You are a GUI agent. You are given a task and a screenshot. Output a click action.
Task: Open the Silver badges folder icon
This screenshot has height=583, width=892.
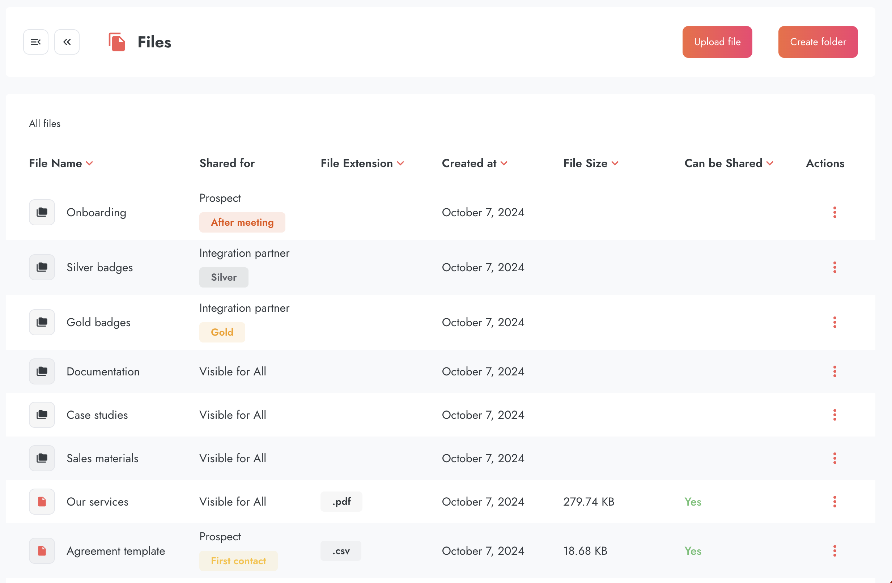click(x=42, y=268)
